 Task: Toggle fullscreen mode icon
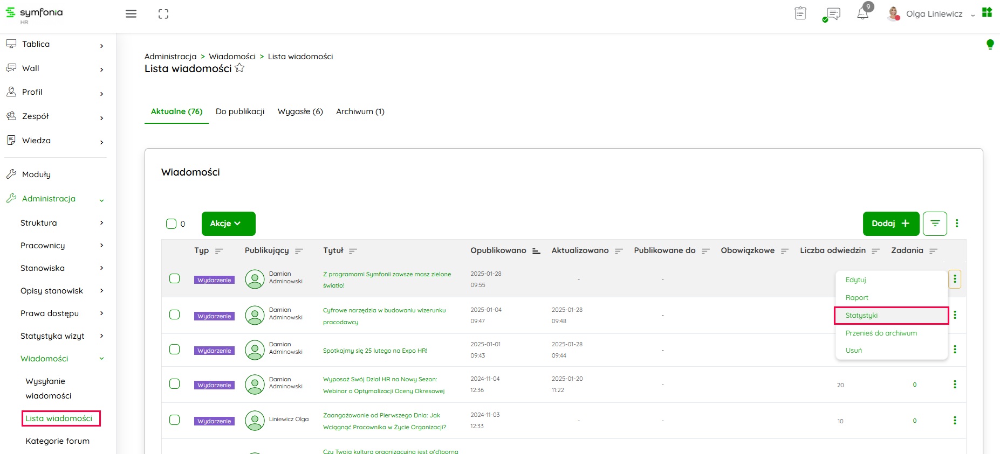point(163,14)
